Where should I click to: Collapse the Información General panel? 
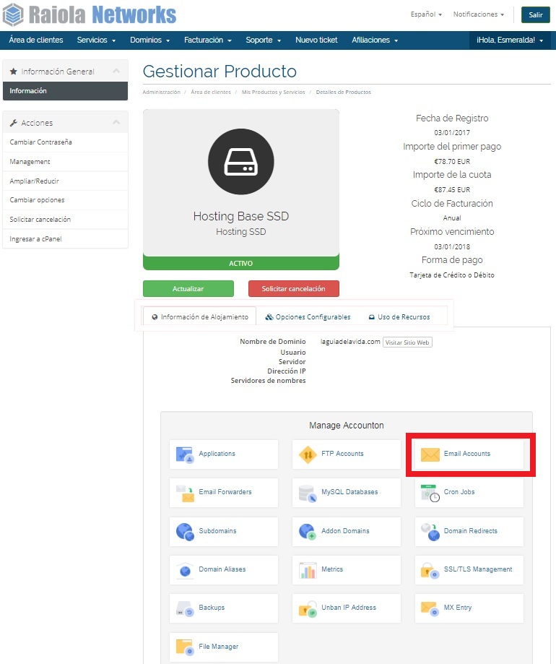pos(116,72)
